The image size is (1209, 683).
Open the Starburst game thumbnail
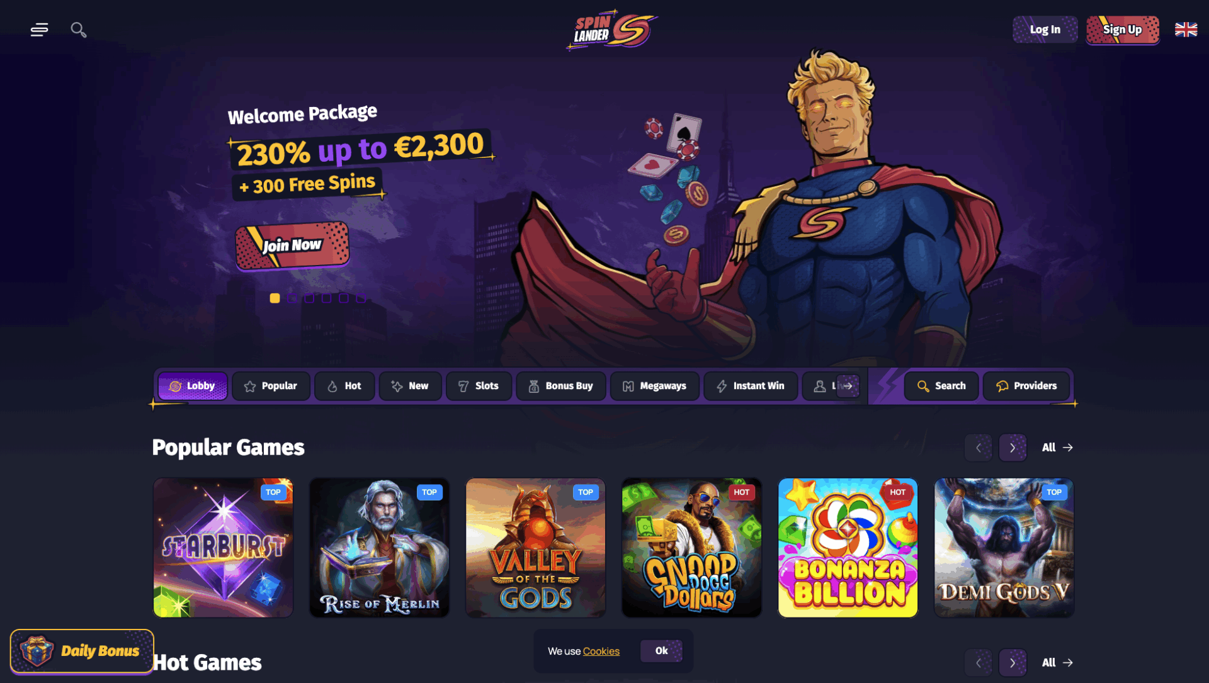pos(224,548)
